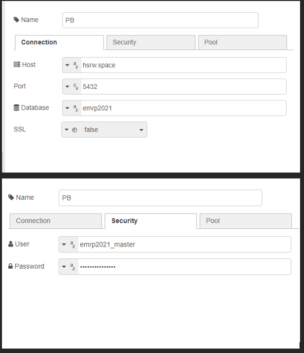This screenshot has height=353, width=304.
Task: Click the server icon next to Host
Action: point(17,65)
